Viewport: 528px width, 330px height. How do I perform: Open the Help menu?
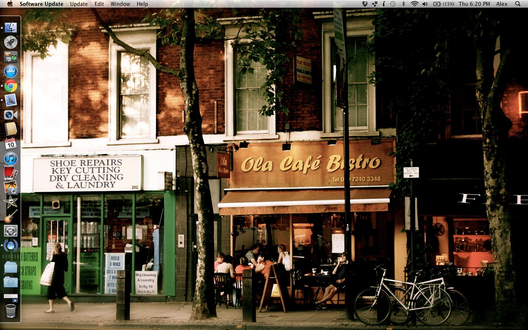click(142, 4)
